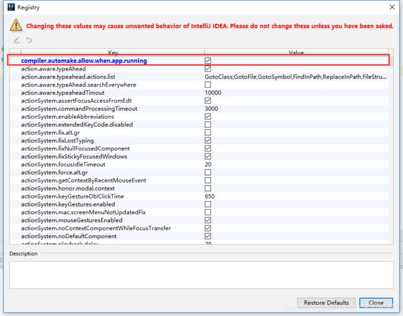Image resolution: width=403 pixels, height=316 pixels.
Task: Close the Registry dialog with the X icon
Action: [x=391, y=7]
